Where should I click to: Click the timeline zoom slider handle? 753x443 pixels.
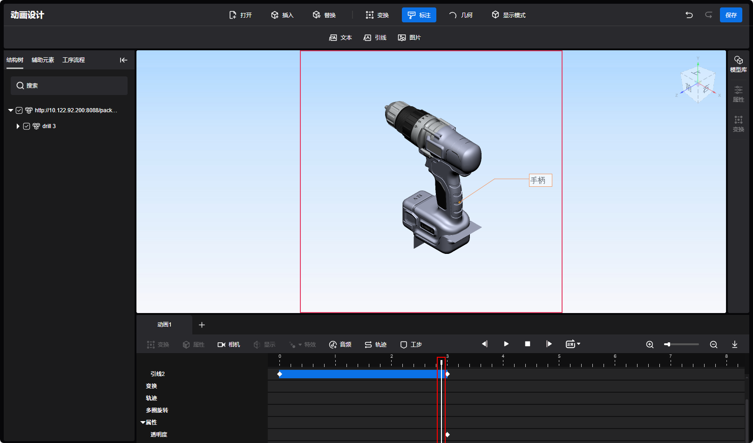point(668,344)
